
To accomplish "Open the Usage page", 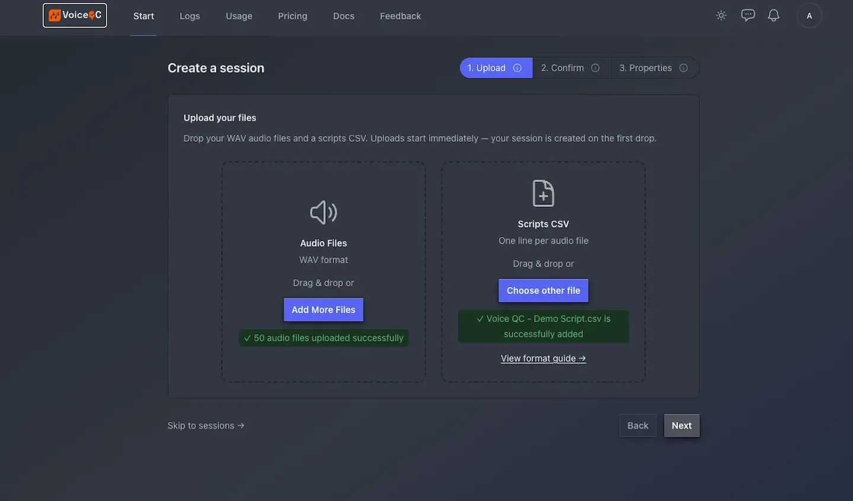I will tap(239, 16).
